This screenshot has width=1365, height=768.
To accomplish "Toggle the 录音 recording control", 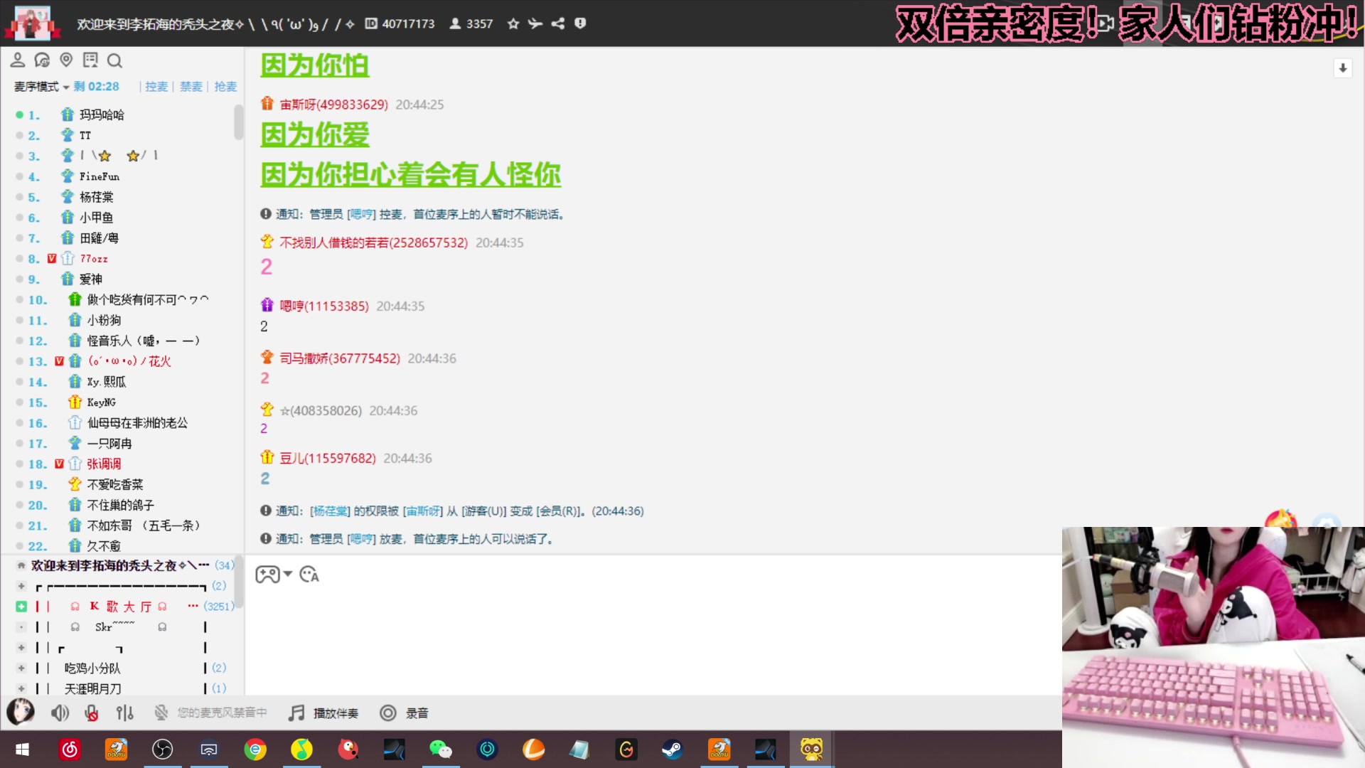I will point(404,713).
